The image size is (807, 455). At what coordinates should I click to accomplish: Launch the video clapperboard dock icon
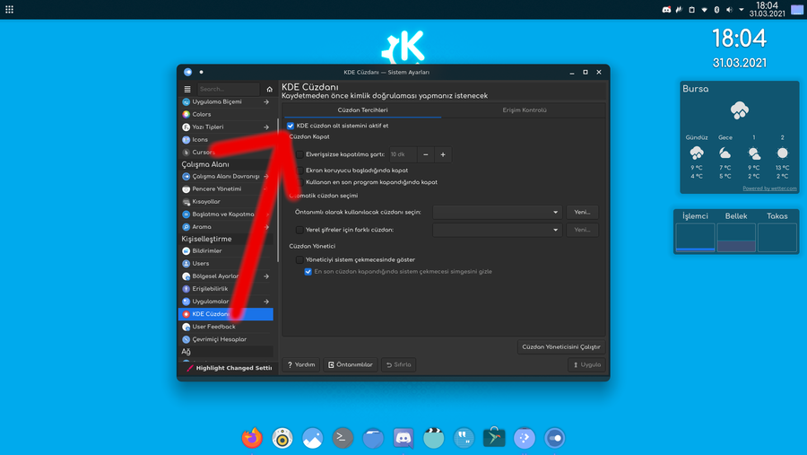coord(433,438)
